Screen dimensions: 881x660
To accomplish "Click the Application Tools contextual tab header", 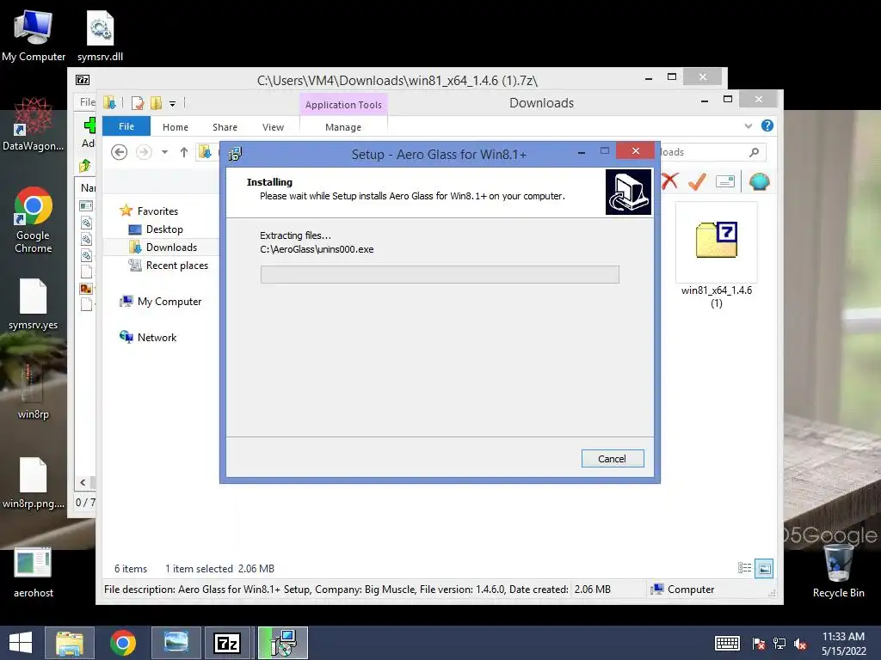I will pyautogui.click(x=343, y=105).
